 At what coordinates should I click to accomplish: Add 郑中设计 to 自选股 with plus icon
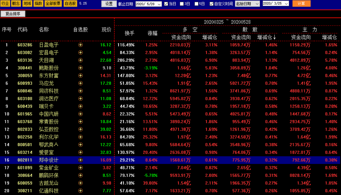click(x=80, y=160)
